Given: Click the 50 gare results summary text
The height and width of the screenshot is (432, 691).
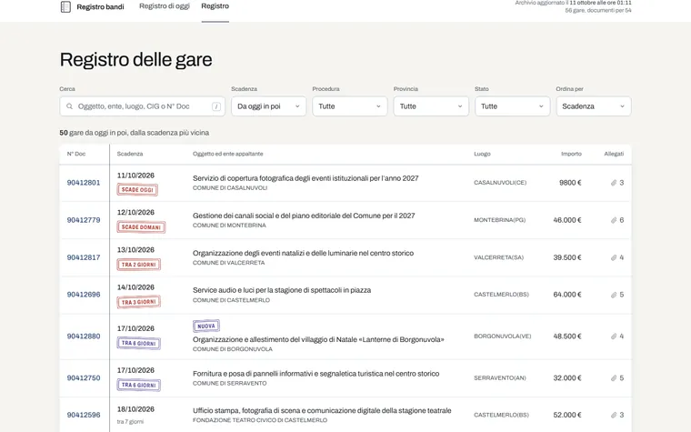Looking at the screenshot, I should tap(135, 133).
